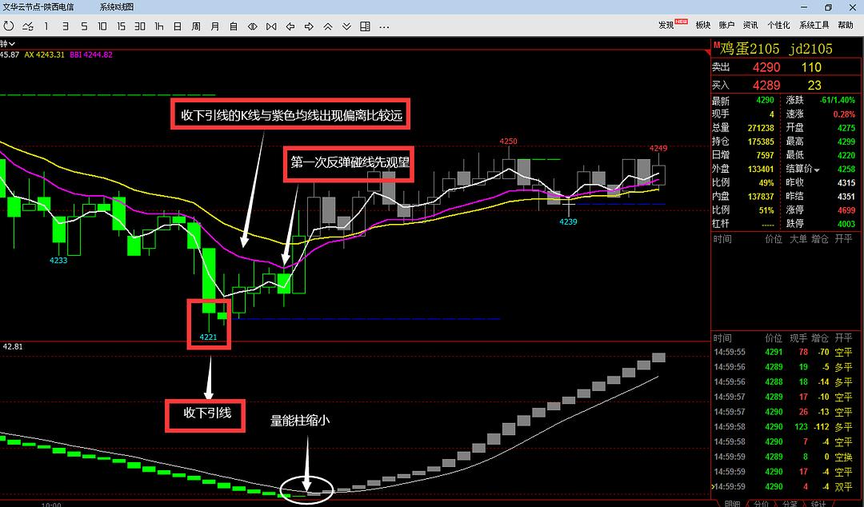Viewport: 864px width, 507px height.
Task: Click the double up chevron icon
Action: (327, 26)
